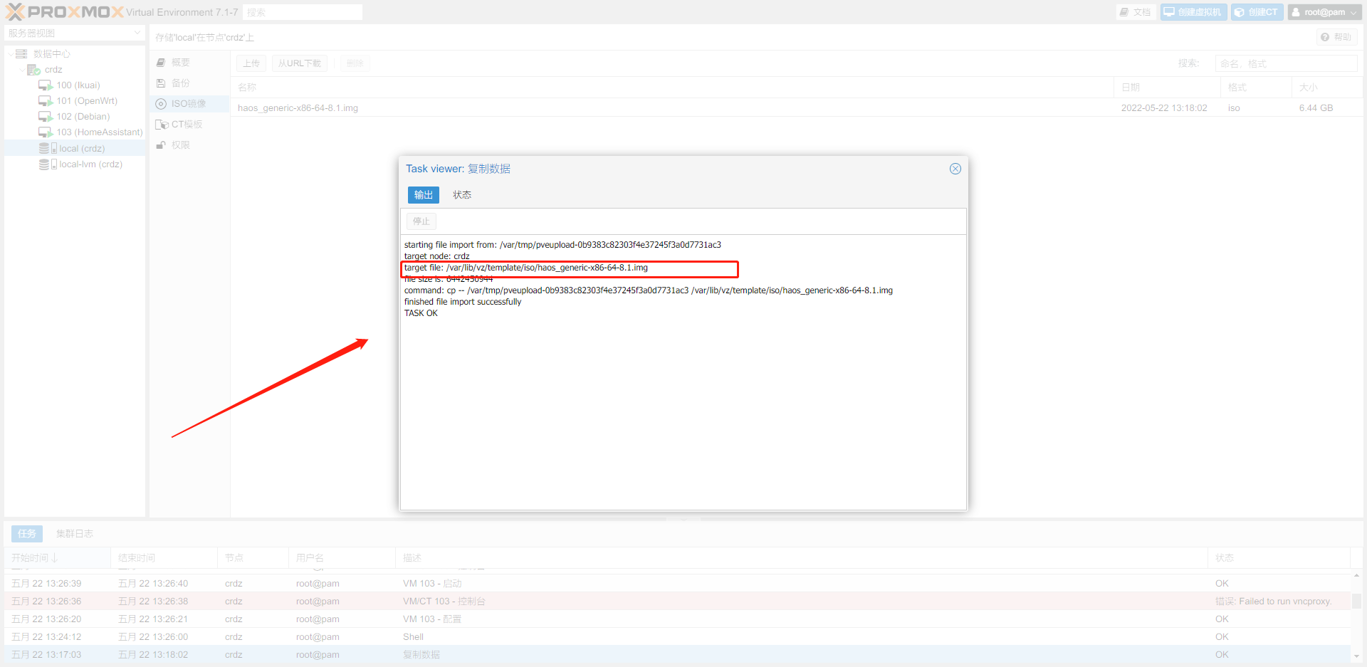The height and width of the screenshot is (667, 1367).
Task: Open the 服务器视图 view dropdown
Action: (x=74, y=33)
